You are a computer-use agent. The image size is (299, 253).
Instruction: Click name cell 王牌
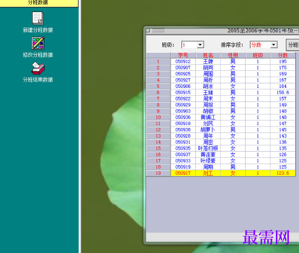208,61
